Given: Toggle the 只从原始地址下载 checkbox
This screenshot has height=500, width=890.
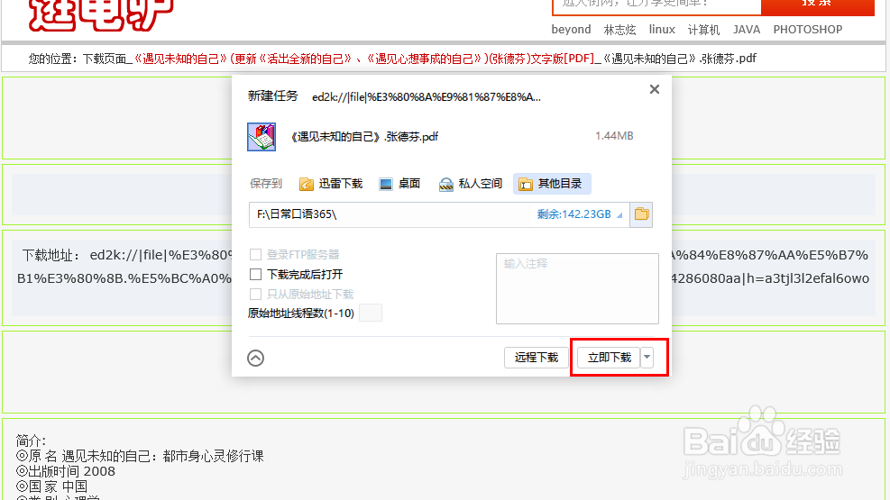Looking at the screenshot, I should click(255, 295).
